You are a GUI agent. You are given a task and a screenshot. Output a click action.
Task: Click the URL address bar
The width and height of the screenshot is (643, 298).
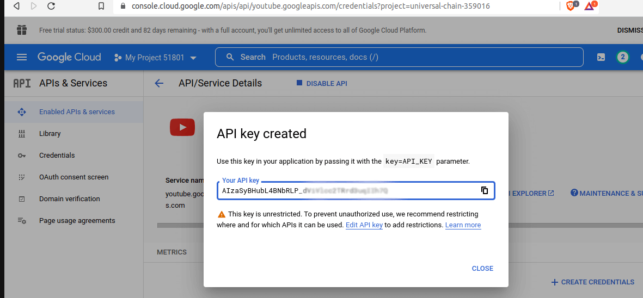pyautogui.click(x=310, y=6)
